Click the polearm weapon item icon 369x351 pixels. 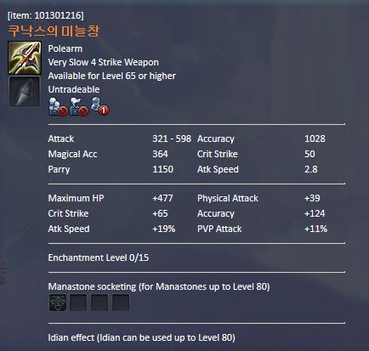pyautogui.click(x=25, y=58)
